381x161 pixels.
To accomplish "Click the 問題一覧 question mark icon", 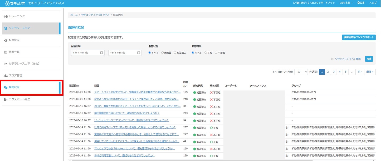I will coord(6,52).
